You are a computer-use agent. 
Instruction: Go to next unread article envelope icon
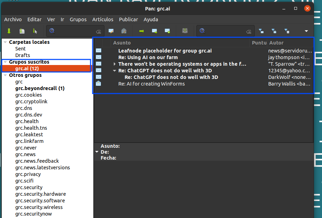click(x=154, y=31)
